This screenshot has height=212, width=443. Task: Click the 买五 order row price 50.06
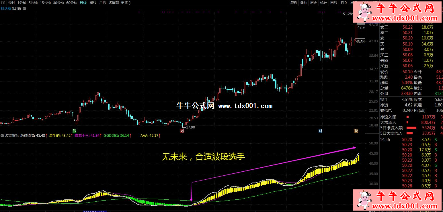(x=408, y=66)
